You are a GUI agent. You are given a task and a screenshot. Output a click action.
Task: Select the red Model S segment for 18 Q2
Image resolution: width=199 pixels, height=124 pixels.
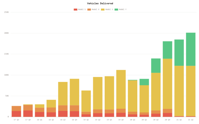51,115
